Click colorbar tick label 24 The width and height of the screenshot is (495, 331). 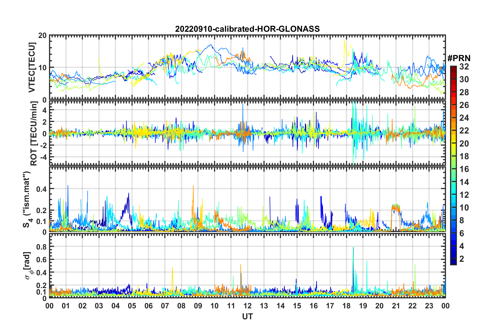click(x=464, y=118)
